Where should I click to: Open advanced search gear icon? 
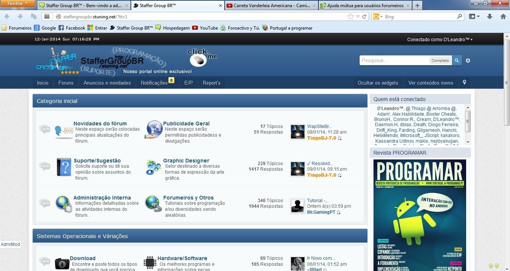tap(468, 61)
